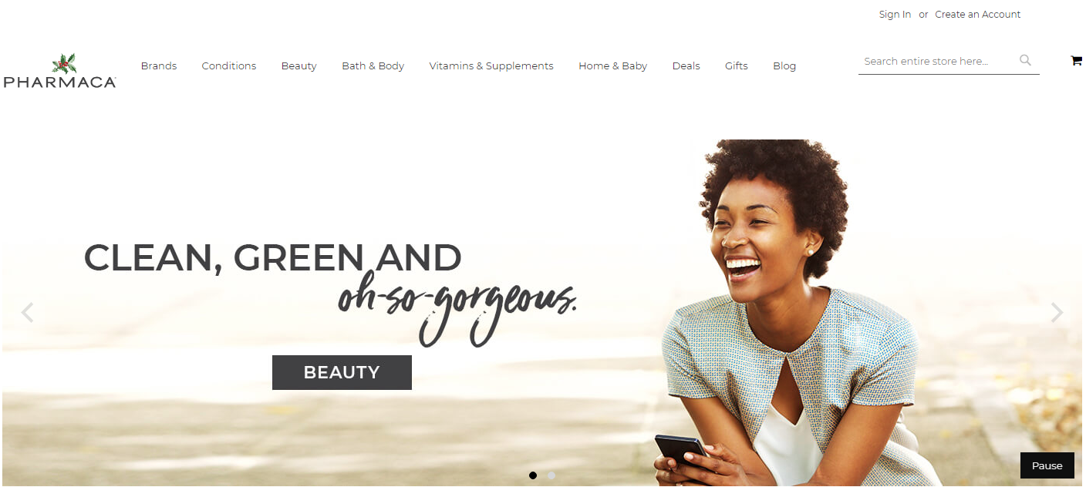The image size is (1086, 487).
Task: Click Create an Account link
Action: pos(978,15)
